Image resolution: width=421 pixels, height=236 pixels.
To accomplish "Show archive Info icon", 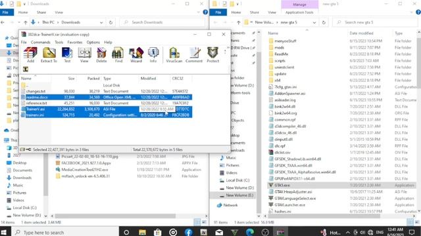I will (153, 55).
